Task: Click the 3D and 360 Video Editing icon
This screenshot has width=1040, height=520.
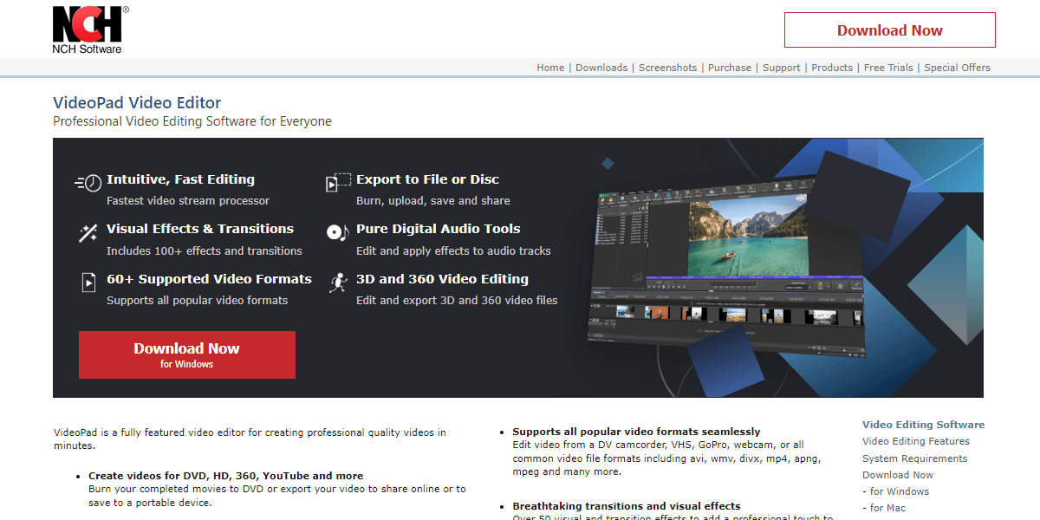Action: [337, 283]
